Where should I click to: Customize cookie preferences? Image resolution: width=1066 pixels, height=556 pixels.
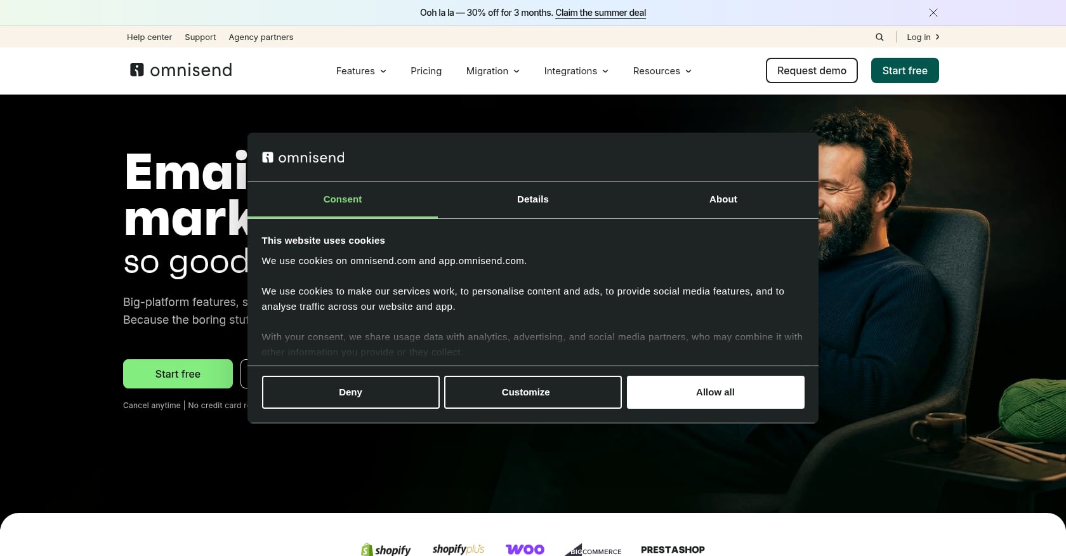click(x=532, y=392)
